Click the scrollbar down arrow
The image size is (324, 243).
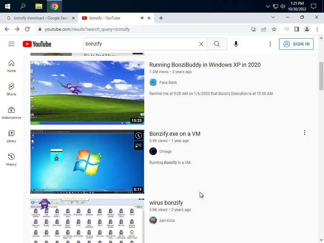click(x=321, y=240)
